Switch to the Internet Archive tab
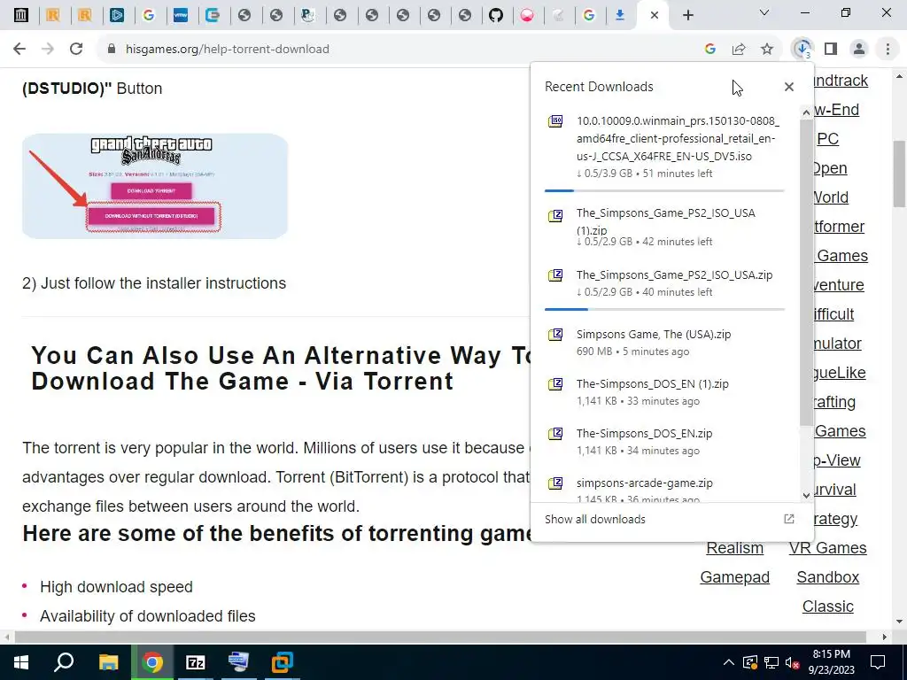This screenshot has height=680, width=907. pos(21,16)
